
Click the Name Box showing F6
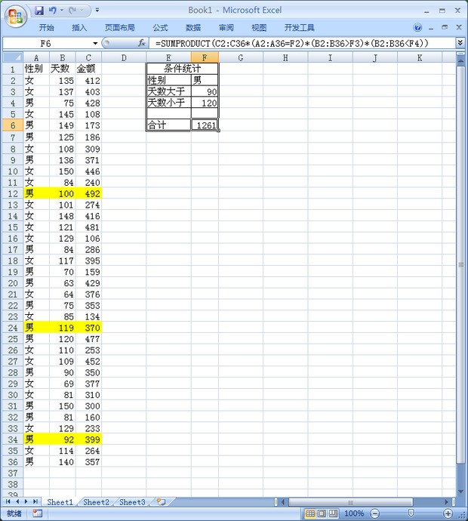click(x=47, y=43)
